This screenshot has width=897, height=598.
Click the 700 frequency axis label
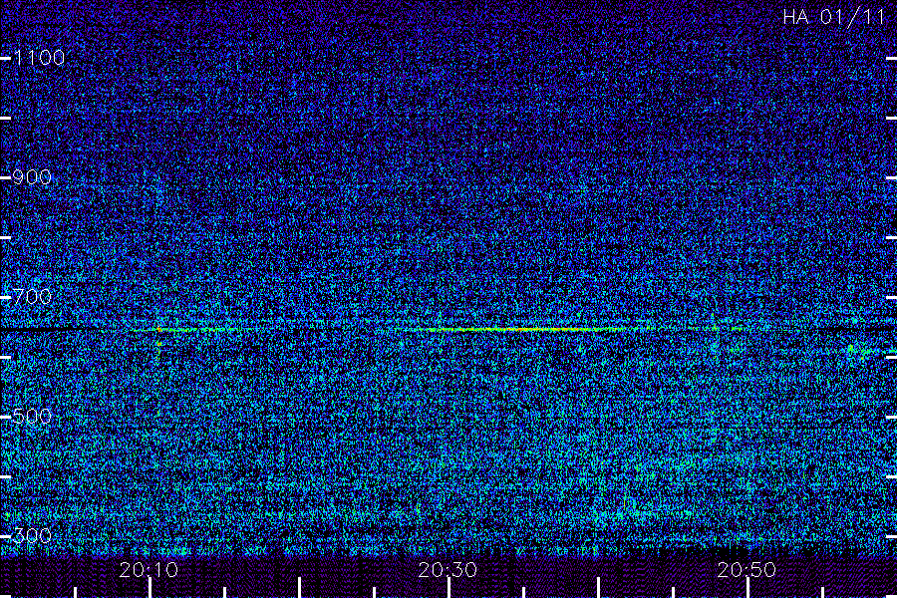(32, 296)
